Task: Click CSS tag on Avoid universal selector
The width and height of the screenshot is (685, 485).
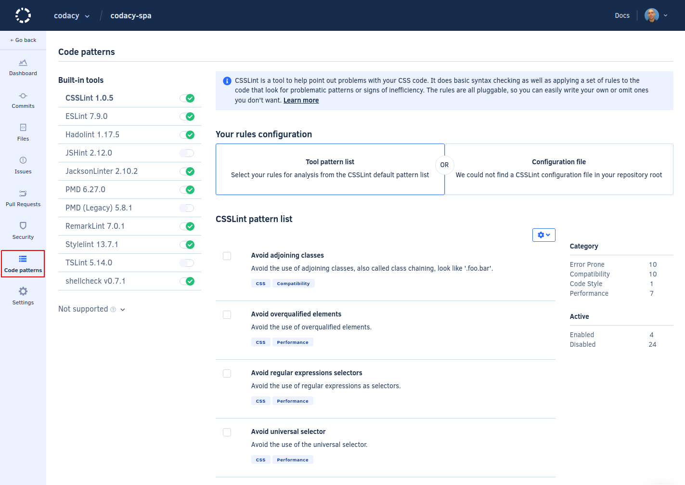Action: (260, 460)
